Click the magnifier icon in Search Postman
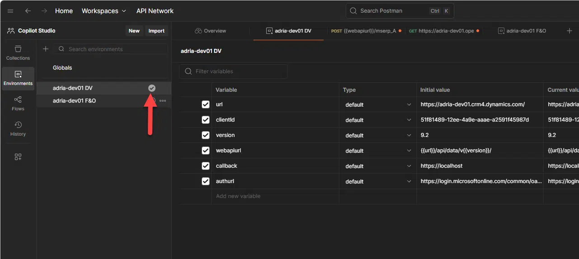This screenshot has height=259, width=579. 353,11
